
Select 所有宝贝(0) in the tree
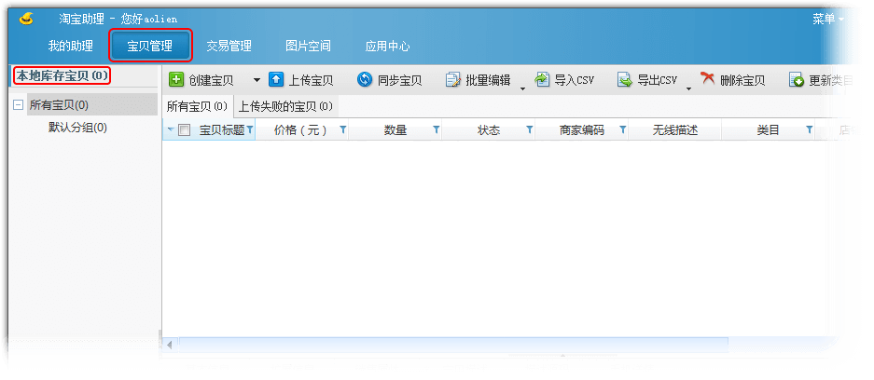pos(92,105)
